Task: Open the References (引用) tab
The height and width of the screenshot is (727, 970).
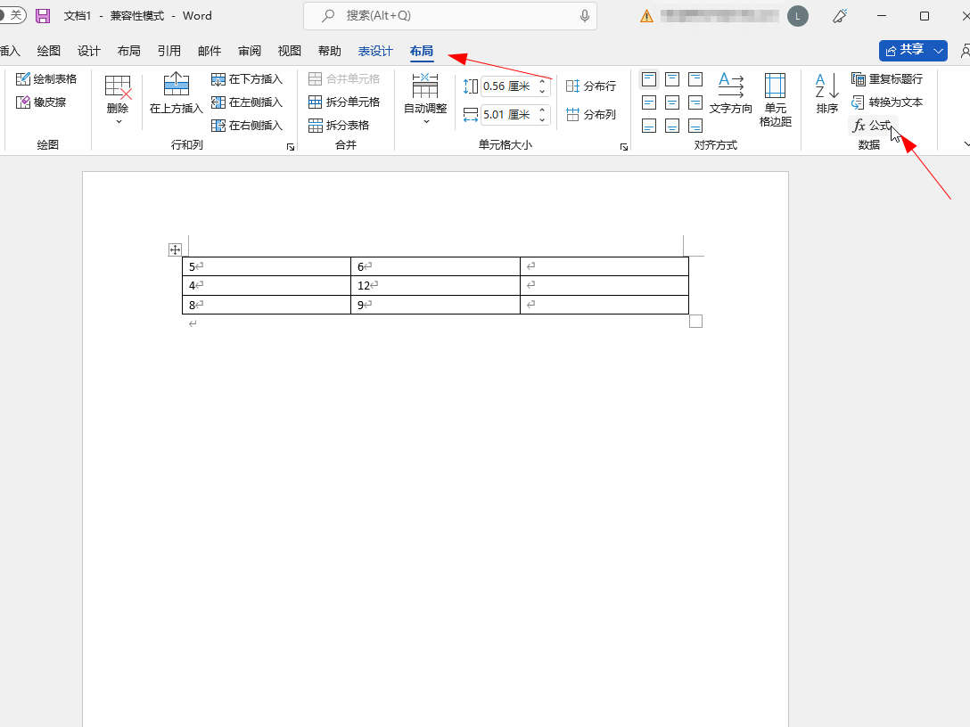Action: (x=169, y=52)
